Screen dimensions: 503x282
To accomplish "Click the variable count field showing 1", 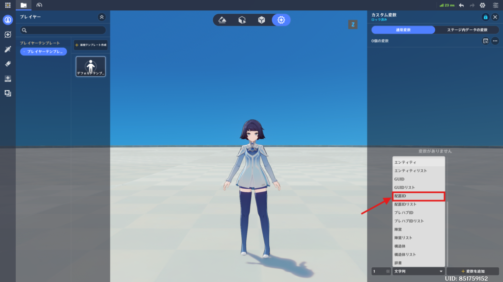I will (x=381, y=271).
